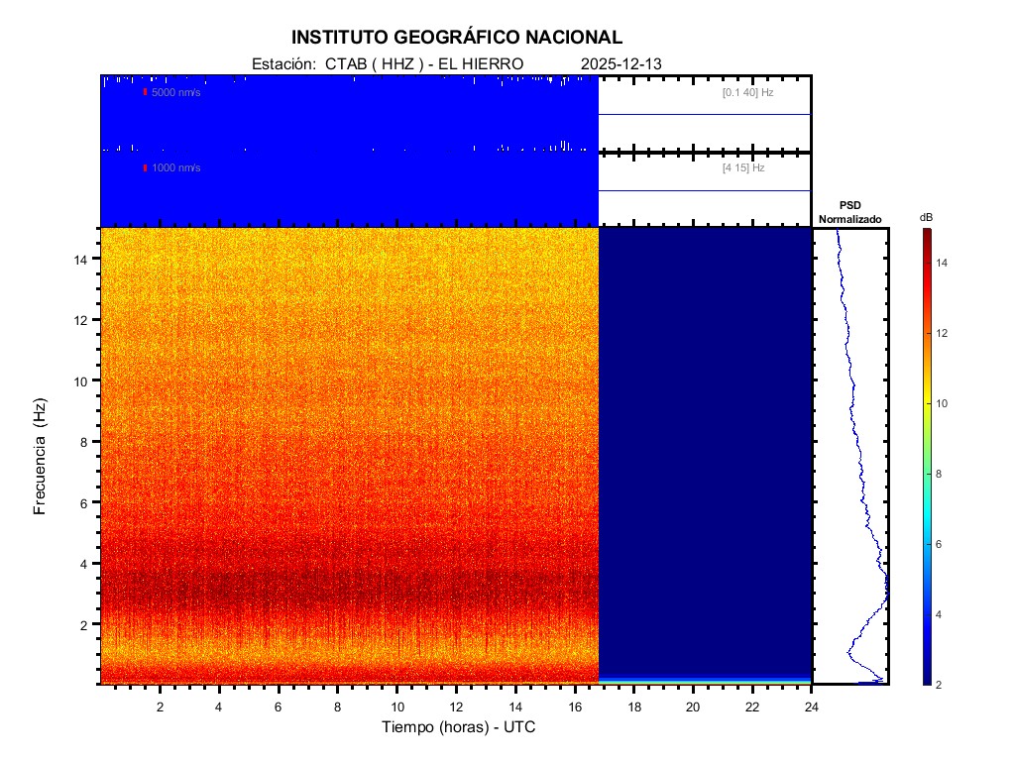
Task: Pick the dark blue bottom of the colorbar
Action: pyautogui.click(x=926, y=679)
